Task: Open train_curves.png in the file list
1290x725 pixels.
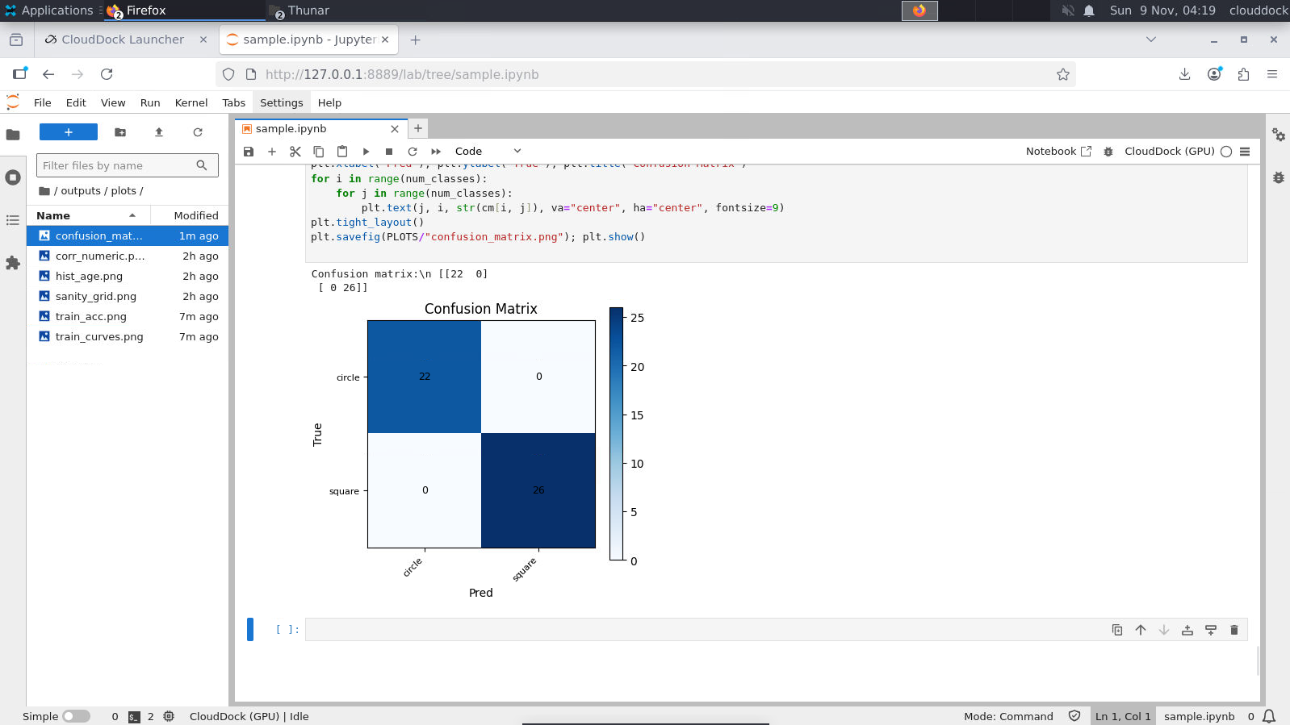Action: coord(99,337)
